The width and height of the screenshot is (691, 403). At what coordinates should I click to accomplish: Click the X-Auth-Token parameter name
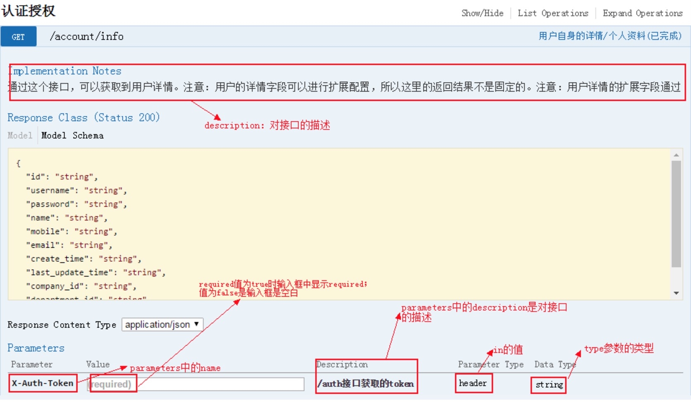click(43, 383)
